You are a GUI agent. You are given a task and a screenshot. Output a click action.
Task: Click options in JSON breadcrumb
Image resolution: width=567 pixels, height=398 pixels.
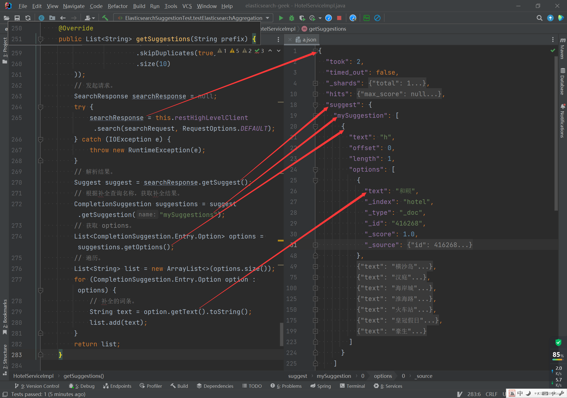click(x=383, y=376)
